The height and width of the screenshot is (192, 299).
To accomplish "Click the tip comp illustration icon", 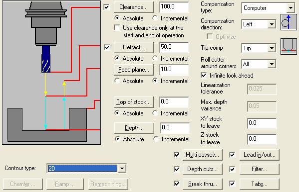I will pyautogui.click(x=289, y=46).
